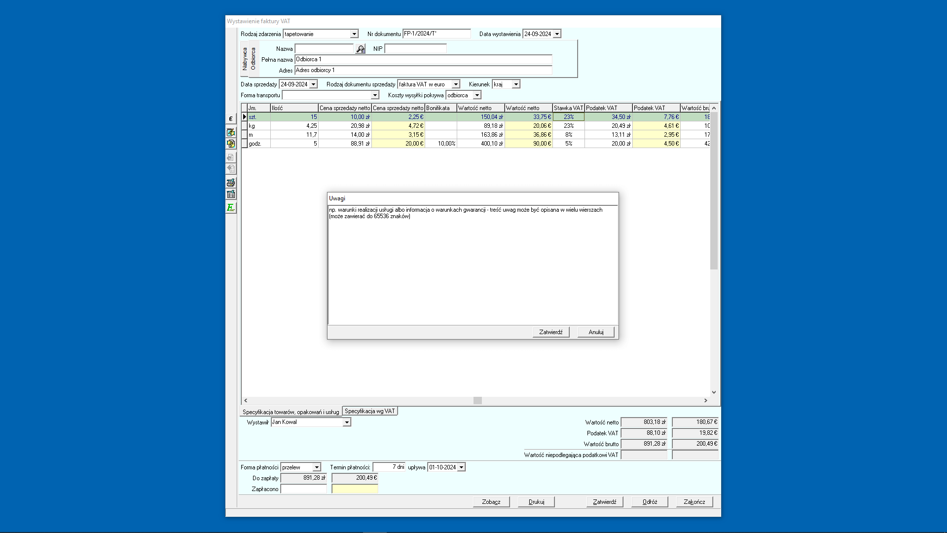947x533 pixels.
Task: Click the grid scroll-down arrow
Action: click(714, 392)
